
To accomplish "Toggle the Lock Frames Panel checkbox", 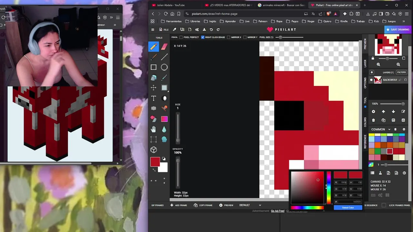I will tap(384, 205).
